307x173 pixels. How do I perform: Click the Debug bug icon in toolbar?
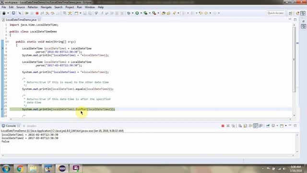point(129,13)
